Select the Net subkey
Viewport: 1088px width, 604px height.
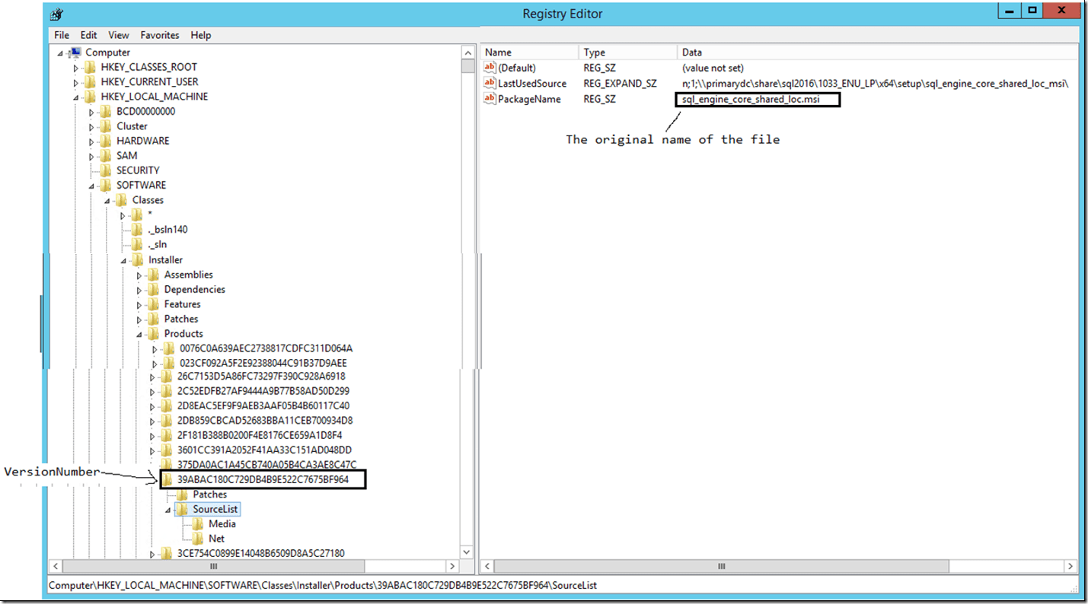click(216, 539)
